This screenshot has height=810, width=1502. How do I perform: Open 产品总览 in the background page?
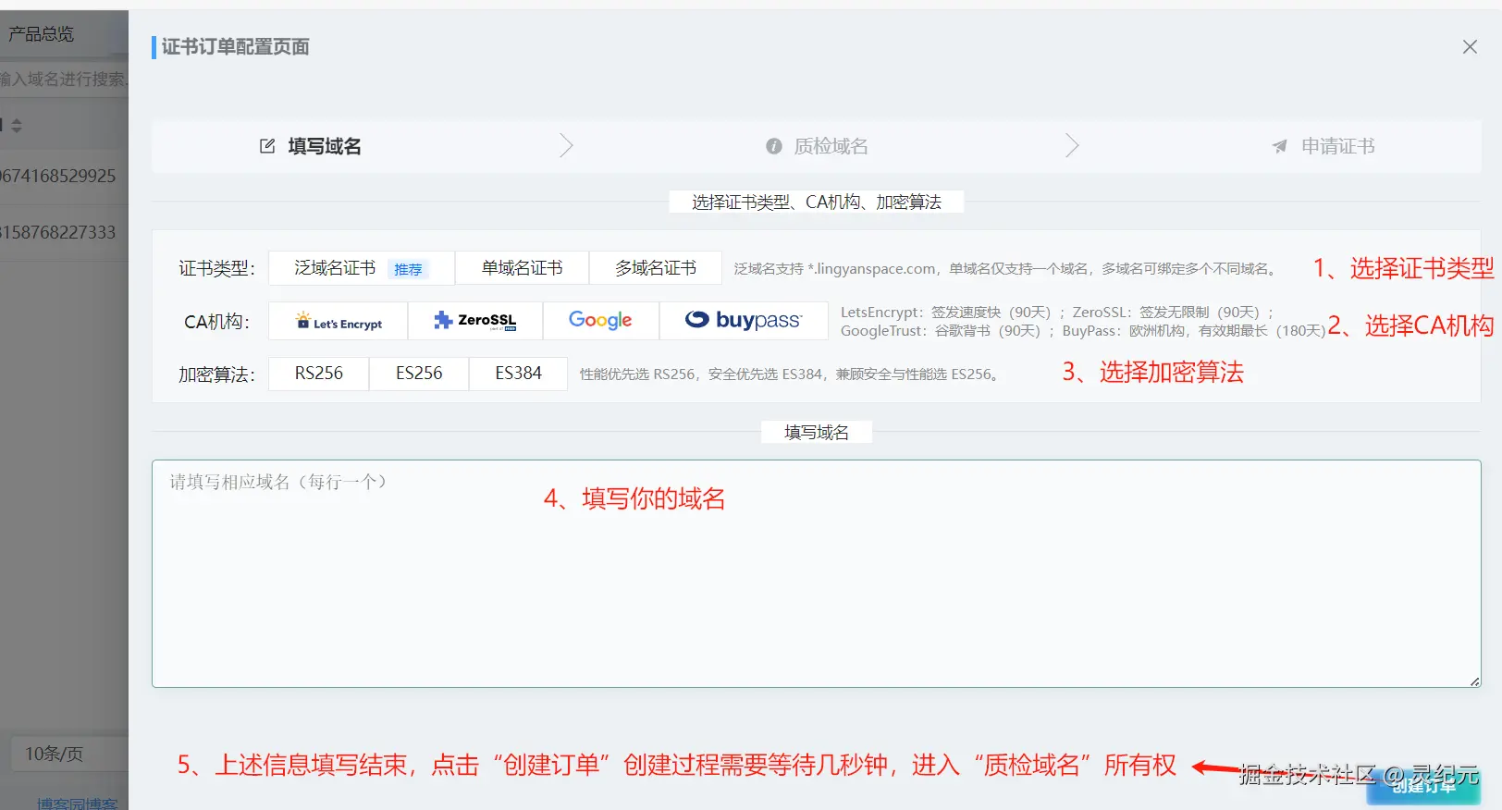42,34
